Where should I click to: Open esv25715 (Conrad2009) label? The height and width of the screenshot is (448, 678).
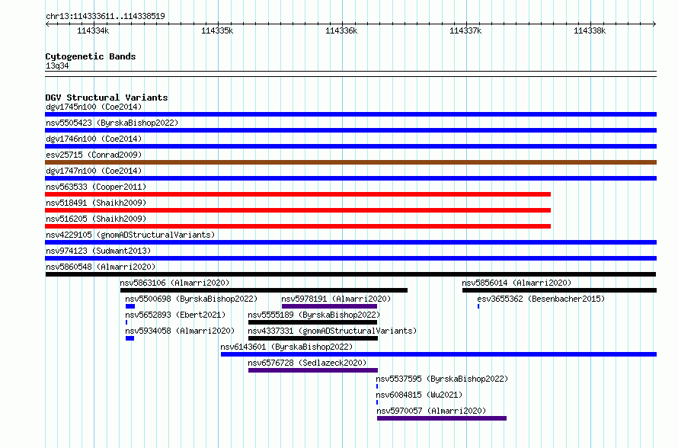pyautogui.click(x=94, y=155)
